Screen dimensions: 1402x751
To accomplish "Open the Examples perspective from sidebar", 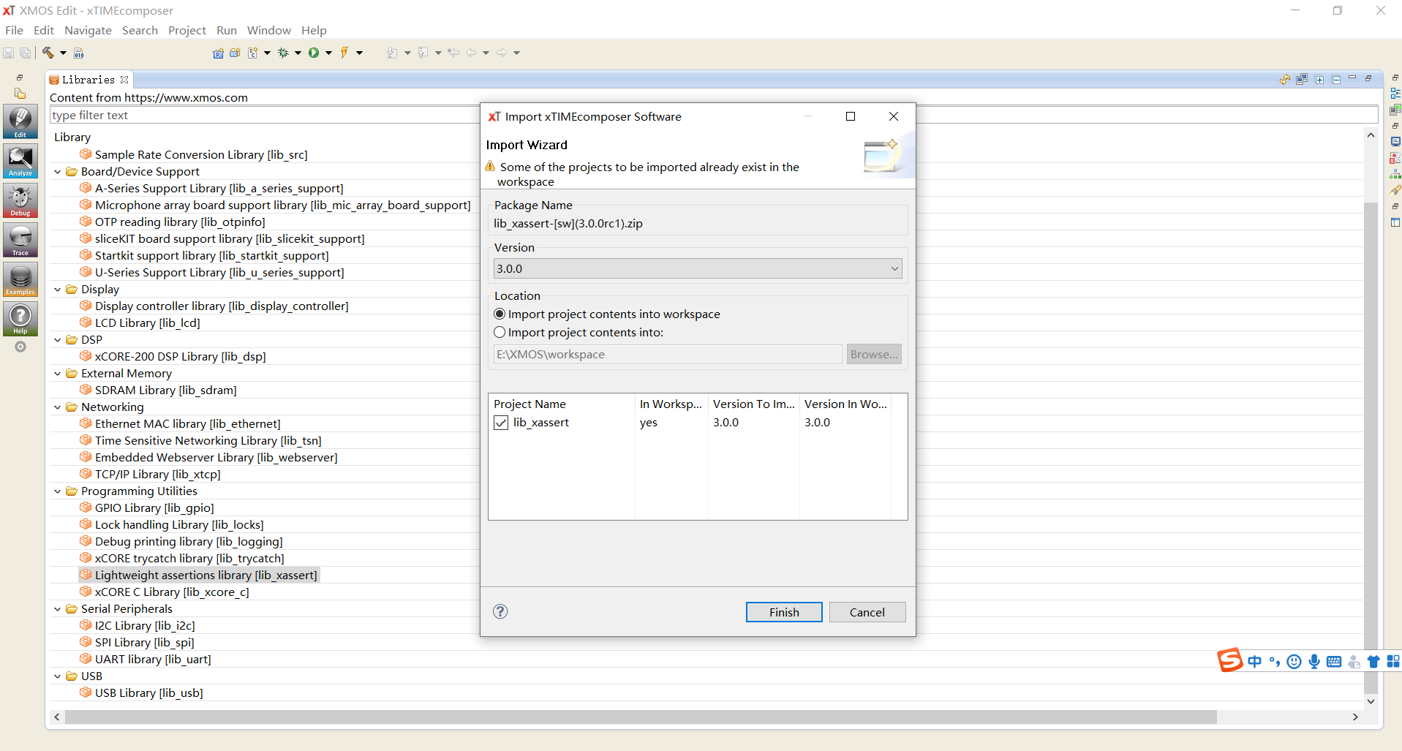I will pos(20,279).
